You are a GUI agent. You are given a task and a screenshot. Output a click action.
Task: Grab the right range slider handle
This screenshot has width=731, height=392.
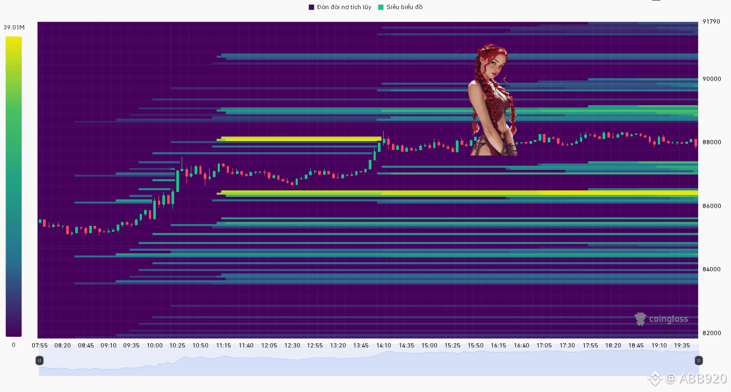coord(699,360)
